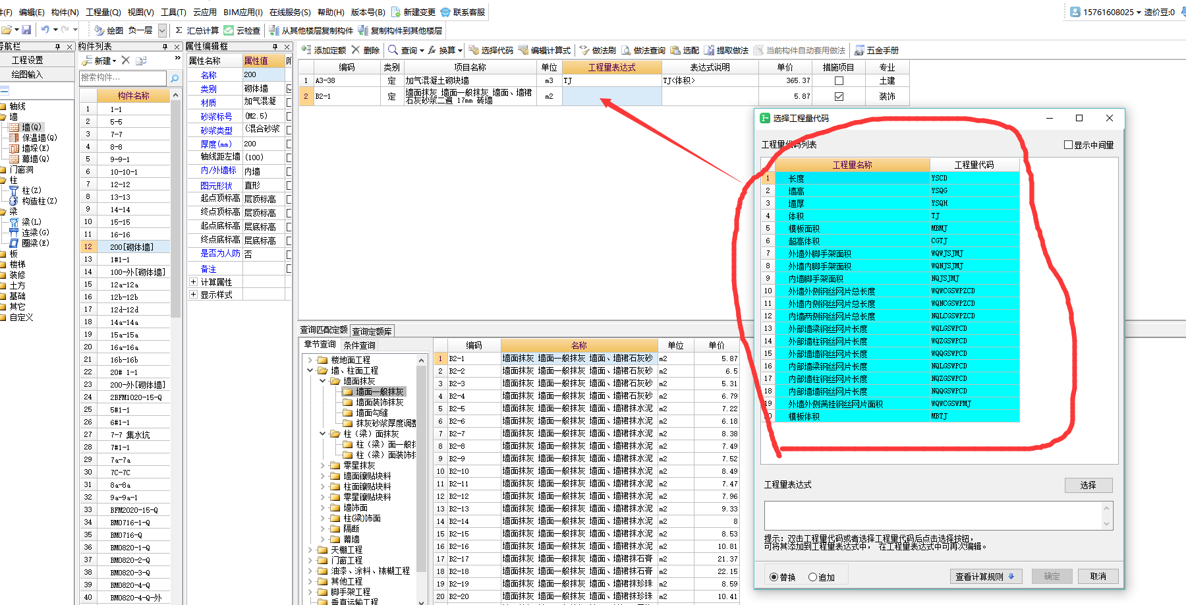
Task: Open 工程量(Q) menu
Action: [x=103, y=12]
